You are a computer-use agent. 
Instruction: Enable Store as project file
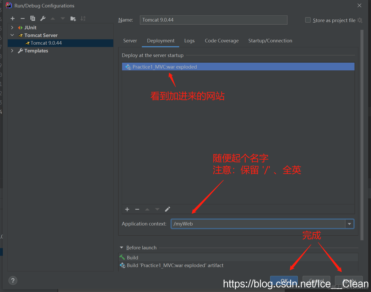pyautogui.click(x=308, y=20)
